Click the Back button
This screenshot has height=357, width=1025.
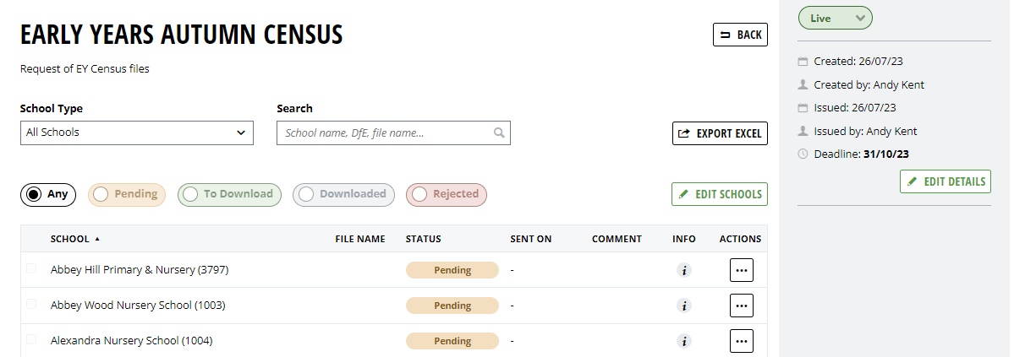[740, 35]
